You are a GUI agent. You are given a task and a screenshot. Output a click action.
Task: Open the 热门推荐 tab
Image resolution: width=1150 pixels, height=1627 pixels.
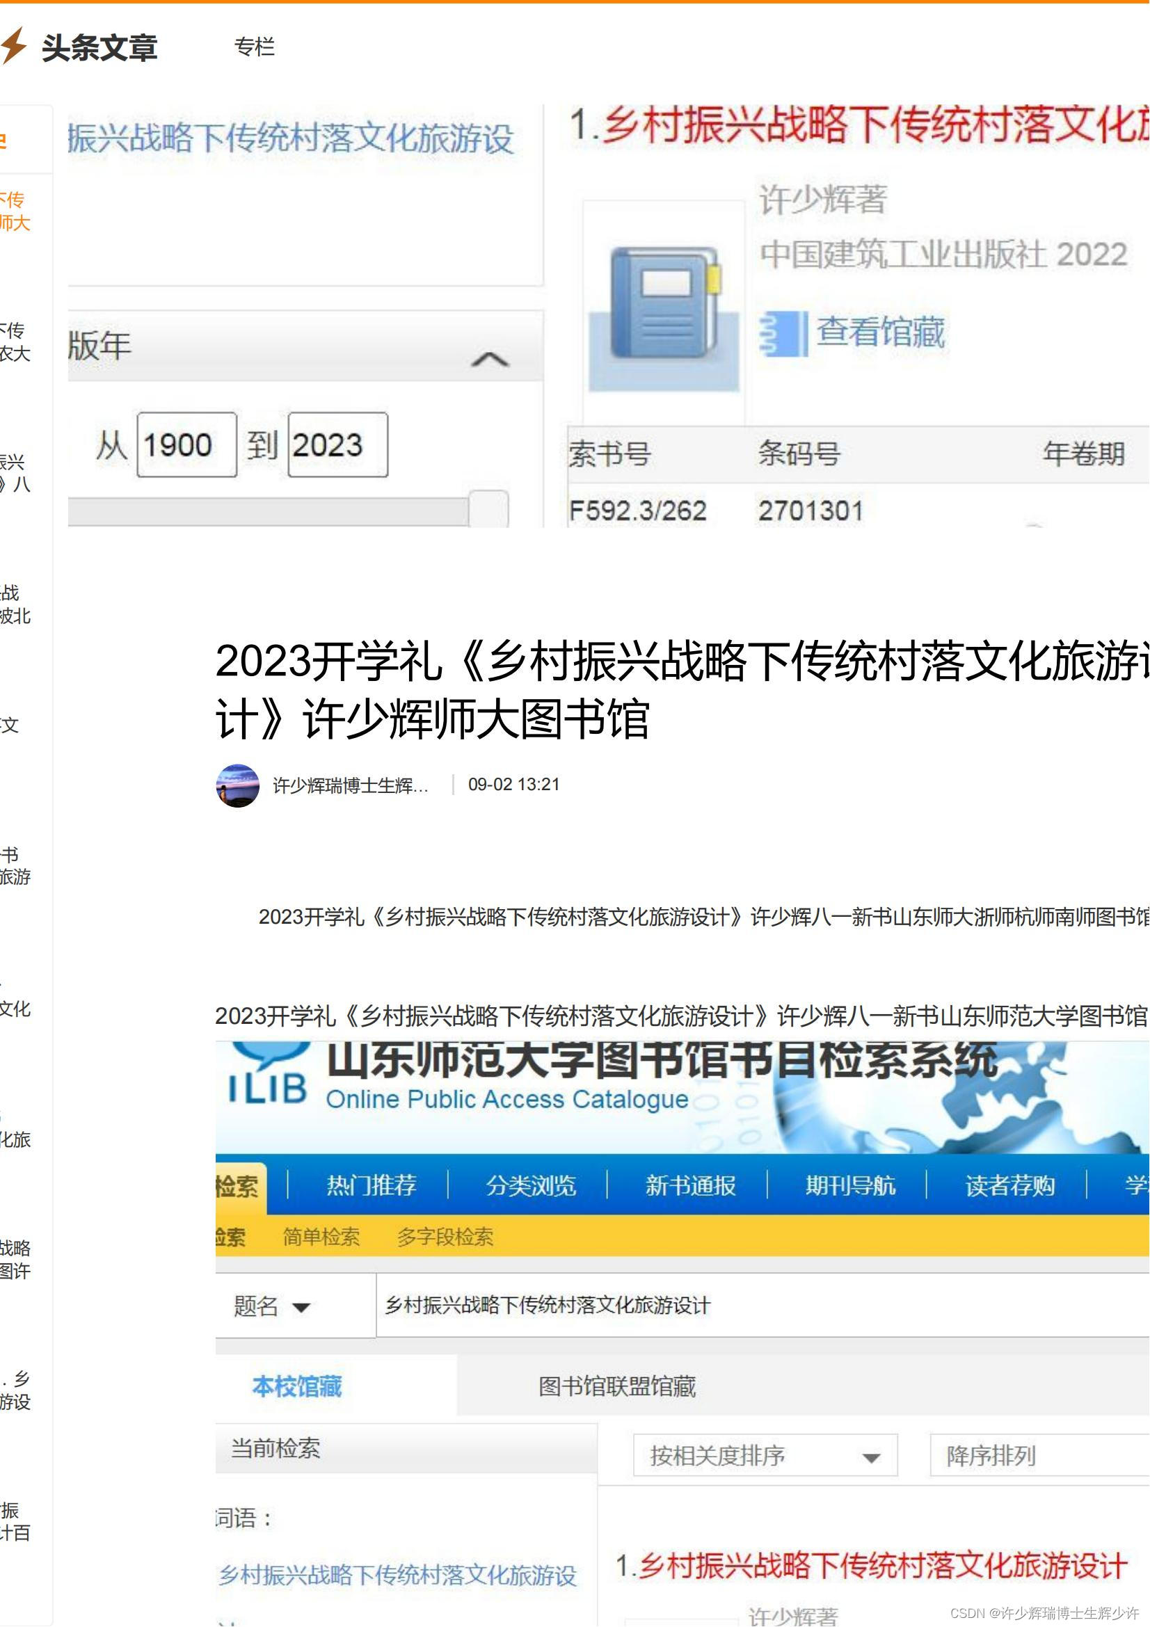(372, 1185)
